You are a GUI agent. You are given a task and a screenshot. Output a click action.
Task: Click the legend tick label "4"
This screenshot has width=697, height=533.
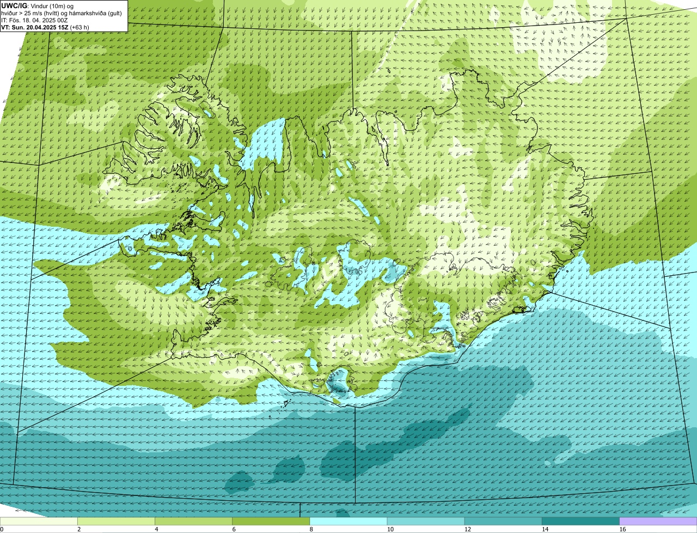point(156,529)
